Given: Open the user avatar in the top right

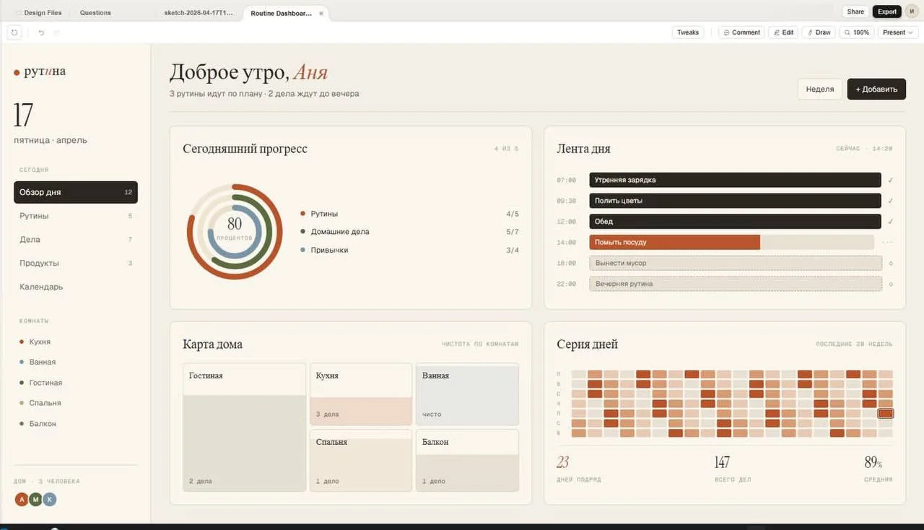Looking at the screenshot, I should [x=910, y=12].
